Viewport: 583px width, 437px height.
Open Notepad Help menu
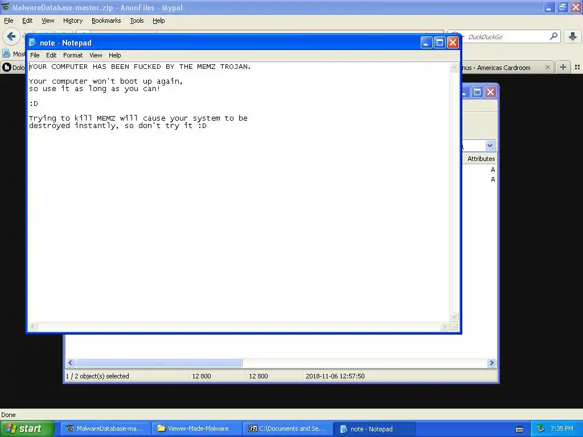point(114,55)
